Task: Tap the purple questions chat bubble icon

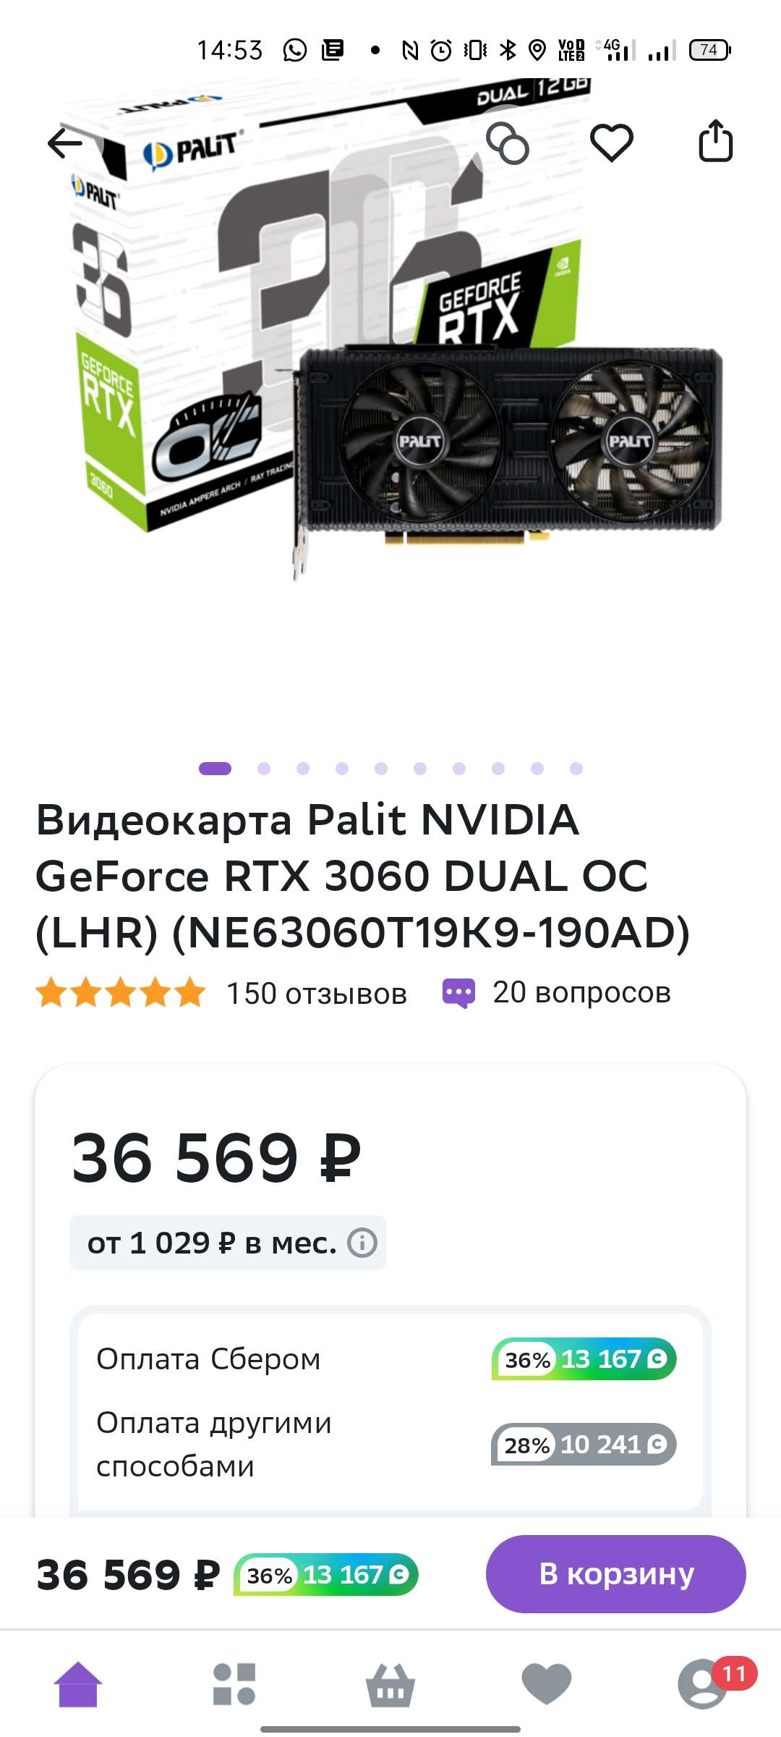Action: [458, 993]
